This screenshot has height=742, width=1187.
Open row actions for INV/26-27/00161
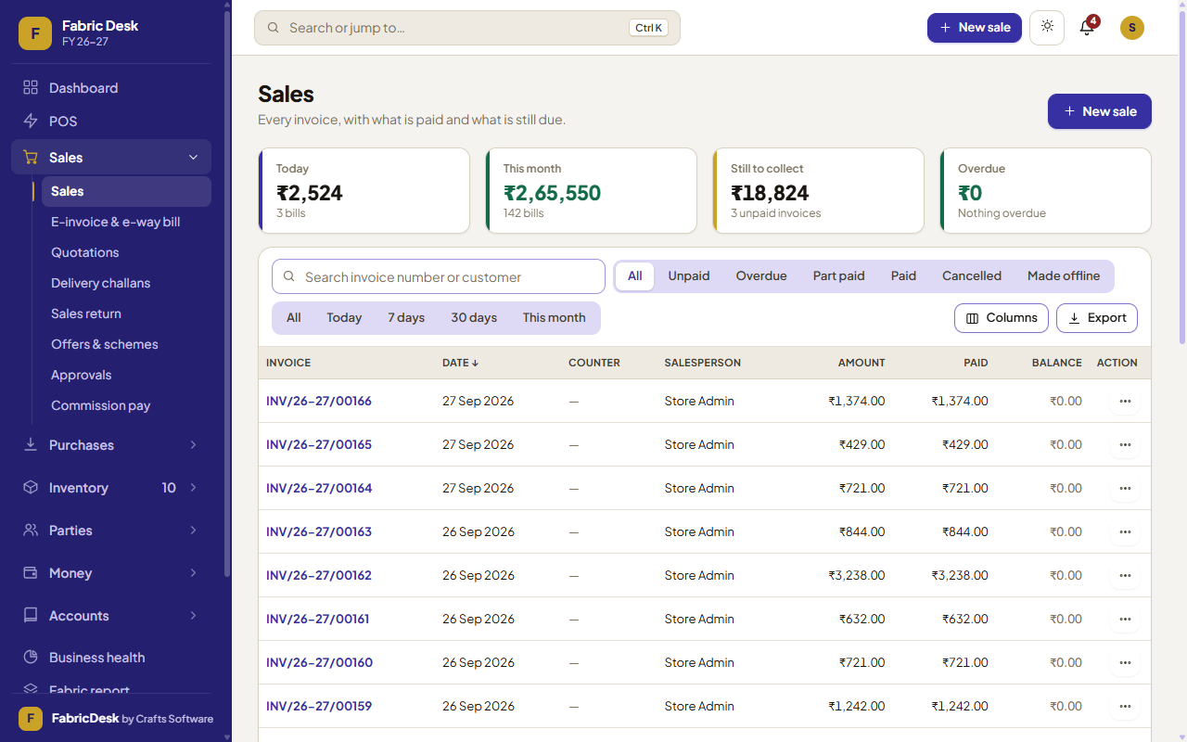1125,620
